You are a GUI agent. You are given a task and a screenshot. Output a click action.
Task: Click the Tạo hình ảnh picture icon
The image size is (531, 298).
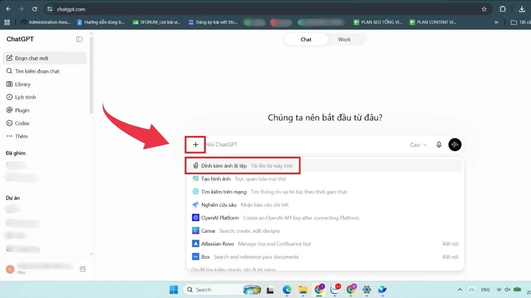tap(196, 179)
